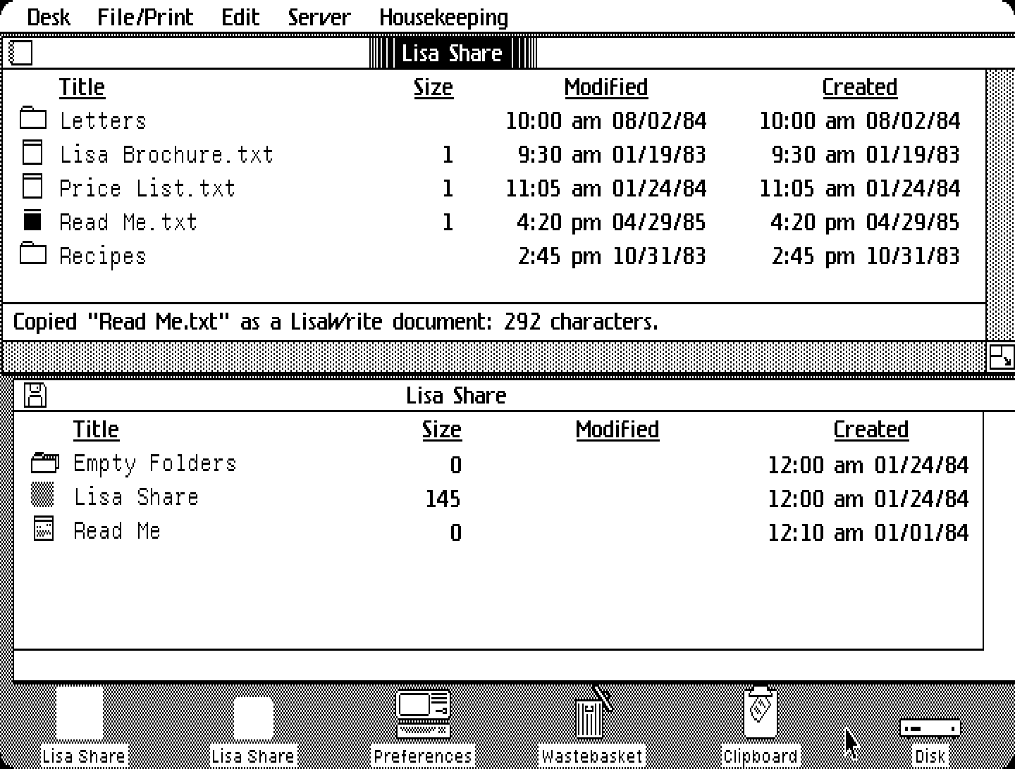This screenshot has width=1015, height=769.
Task: Click the Created header above the Empty Folders row
Action: coord(871,429)
